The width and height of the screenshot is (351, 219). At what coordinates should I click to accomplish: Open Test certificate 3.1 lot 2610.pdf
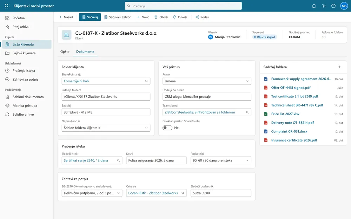click(294, 97)
